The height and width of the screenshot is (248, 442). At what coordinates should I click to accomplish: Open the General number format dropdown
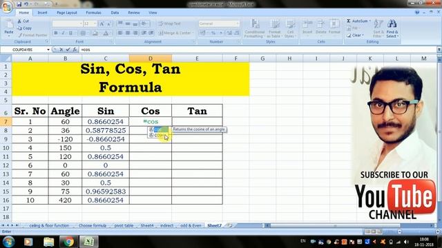(219, 23)
